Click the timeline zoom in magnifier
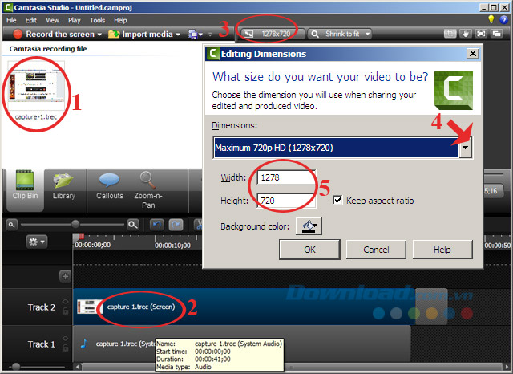Image resolution: width=513 pixels, height=374 pixels. [133, 225]
